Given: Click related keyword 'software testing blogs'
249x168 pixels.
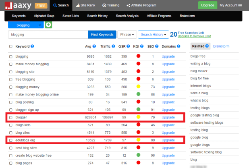Looking at the screenshot, I should point(207,122).
